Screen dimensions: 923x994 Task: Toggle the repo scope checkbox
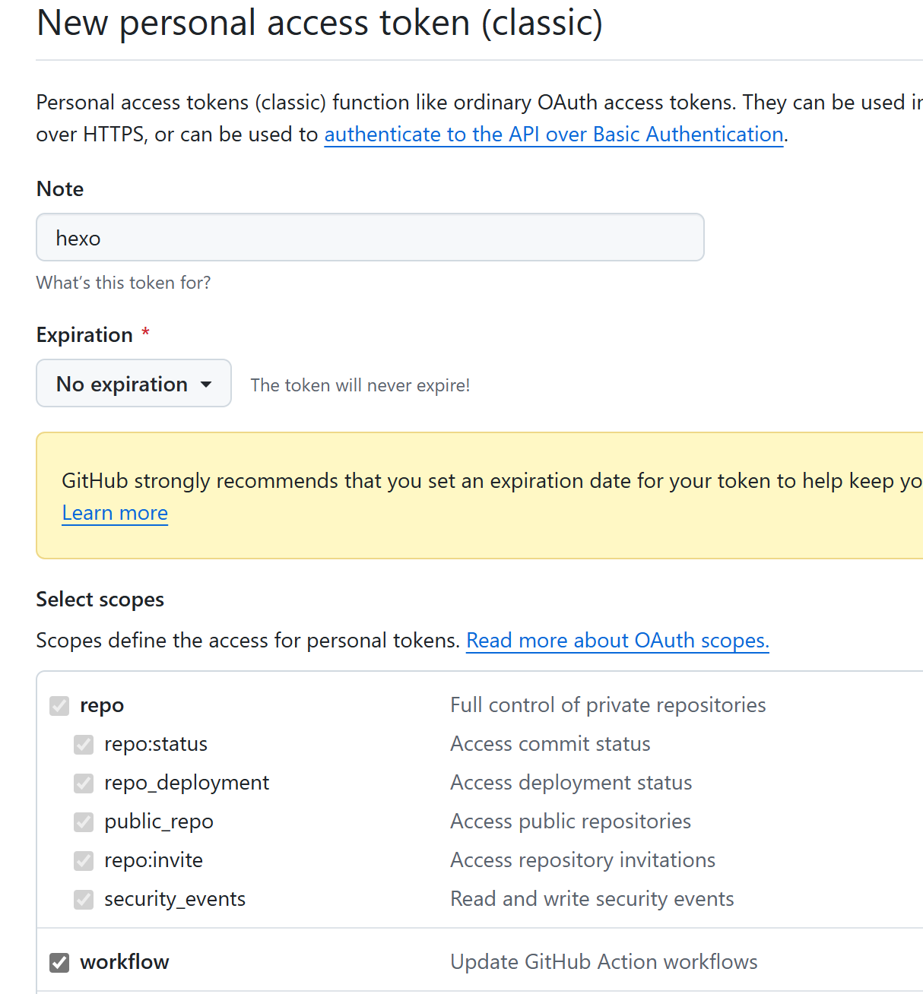[59, 706]
